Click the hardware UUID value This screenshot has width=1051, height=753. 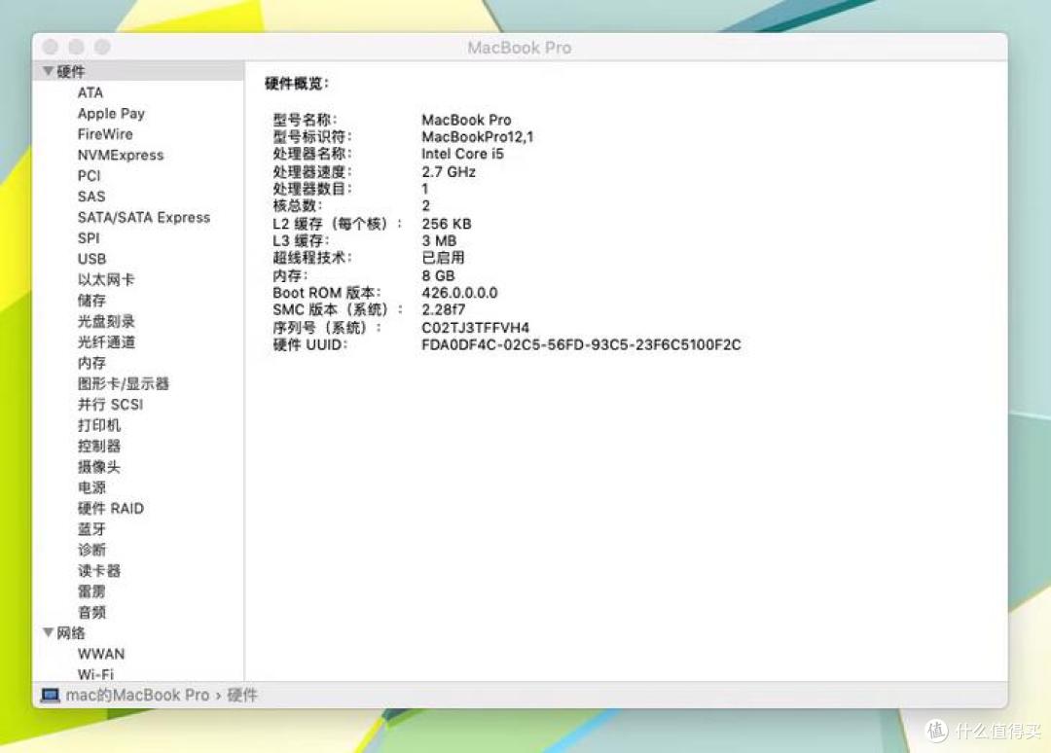(x=581, y=344)
